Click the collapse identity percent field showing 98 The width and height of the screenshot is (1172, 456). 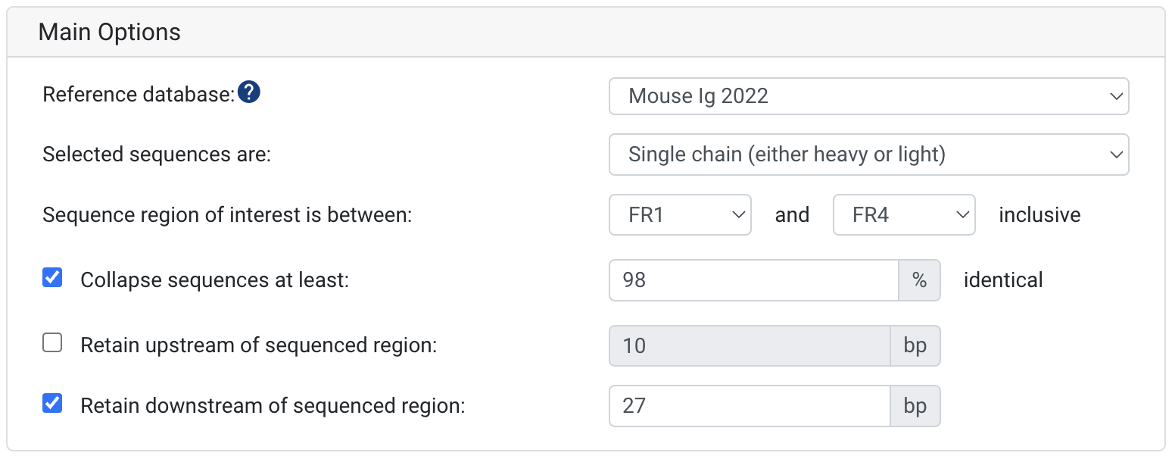(754, 280)
